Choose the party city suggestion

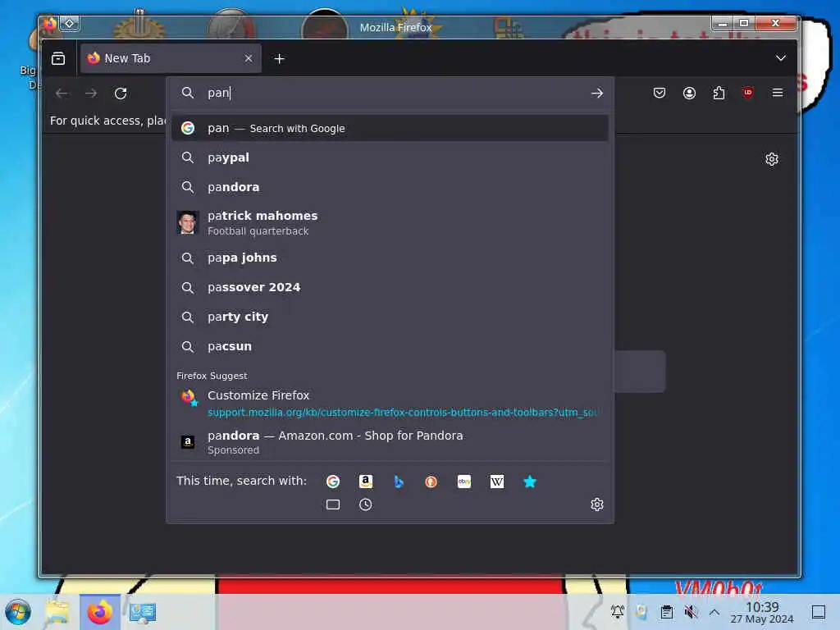pos(390,317)
